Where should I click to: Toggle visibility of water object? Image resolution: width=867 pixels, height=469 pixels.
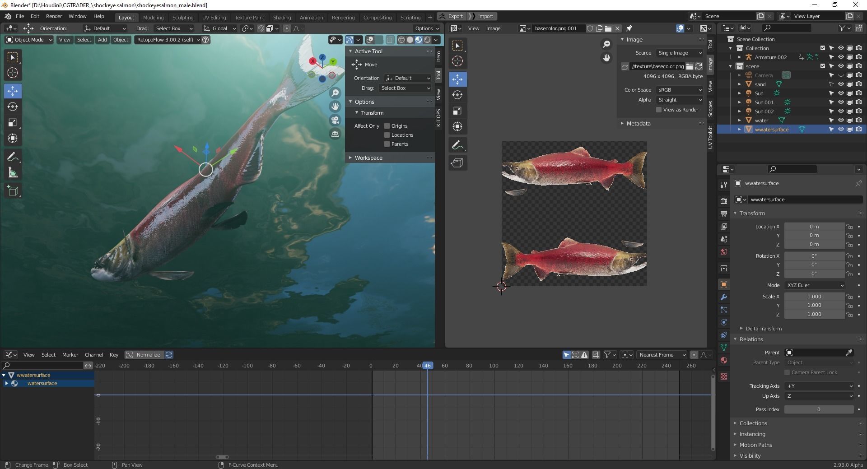(840, 121)
